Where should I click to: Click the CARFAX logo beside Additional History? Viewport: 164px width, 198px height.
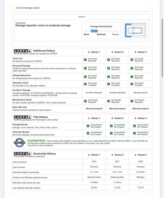tap(22, 51)
